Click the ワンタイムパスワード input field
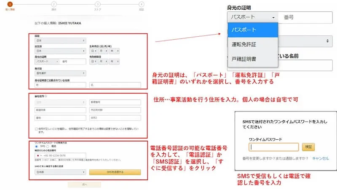 (x=273, y=147)
